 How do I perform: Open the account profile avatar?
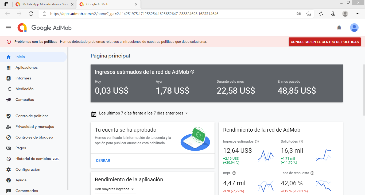pos(354,28)
